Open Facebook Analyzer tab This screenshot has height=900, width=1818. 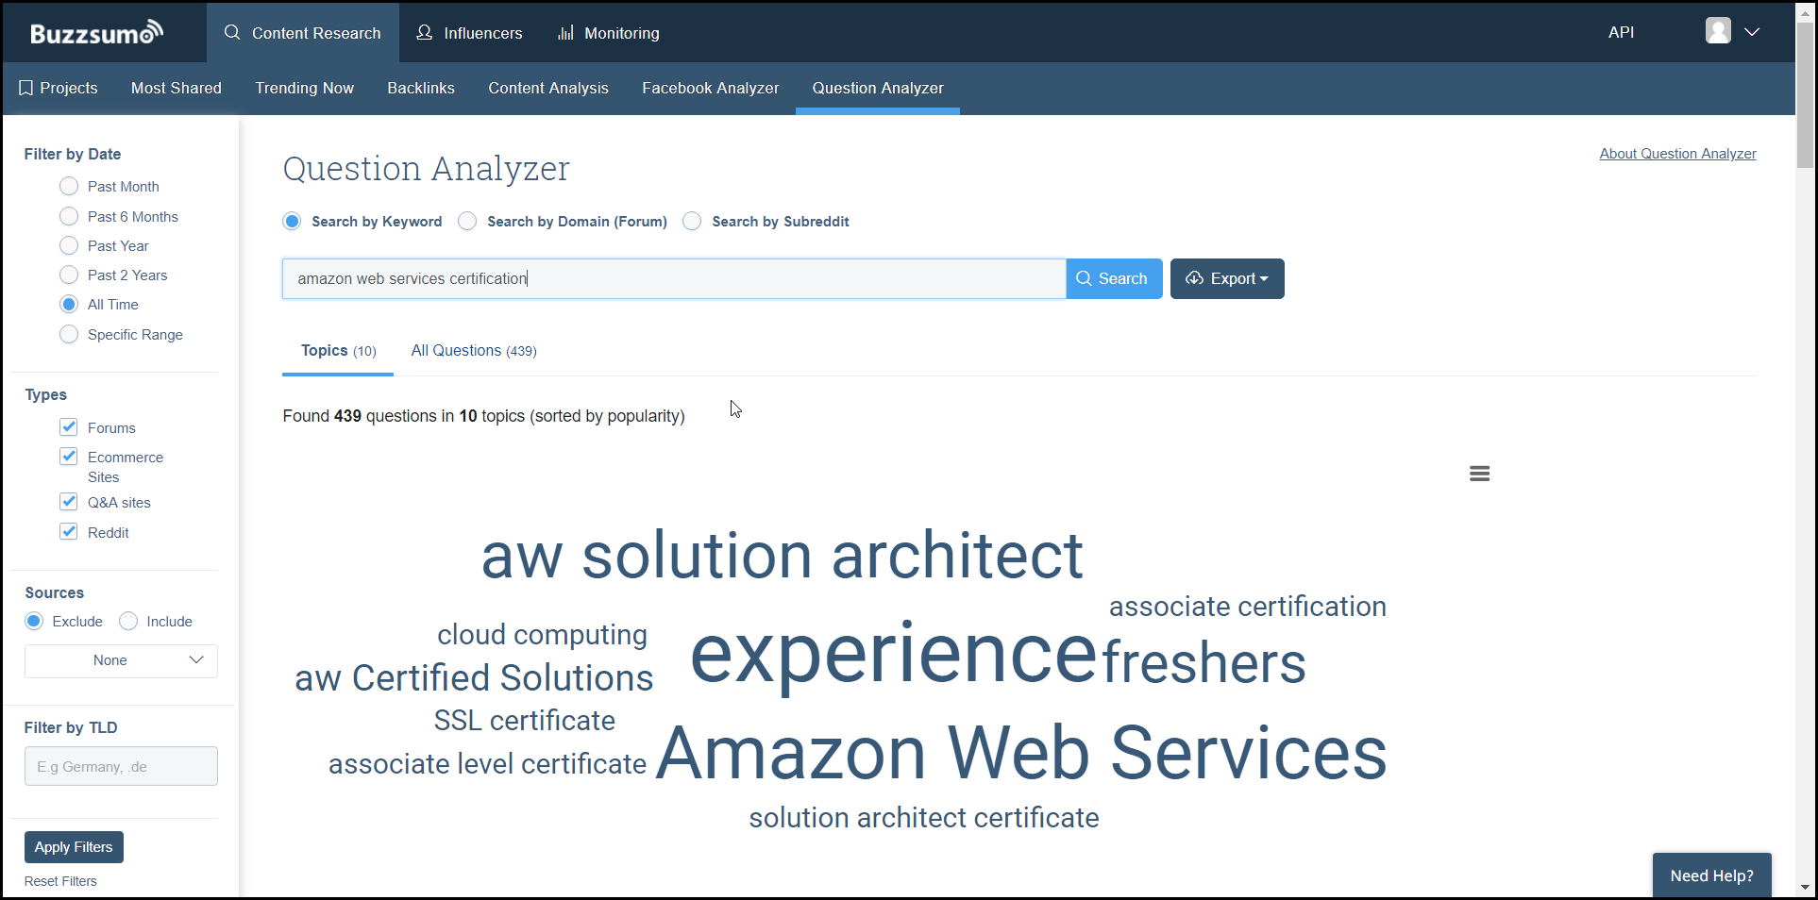click(x=711, y=88)
